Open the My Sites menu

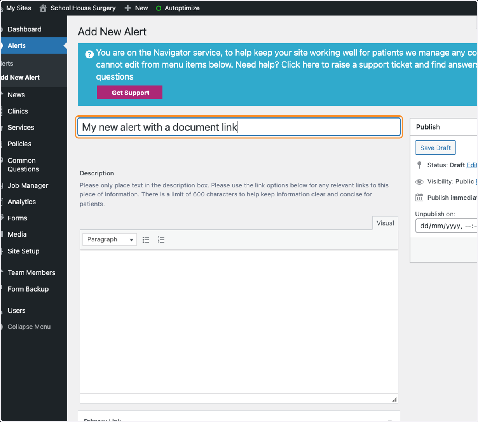18,8
